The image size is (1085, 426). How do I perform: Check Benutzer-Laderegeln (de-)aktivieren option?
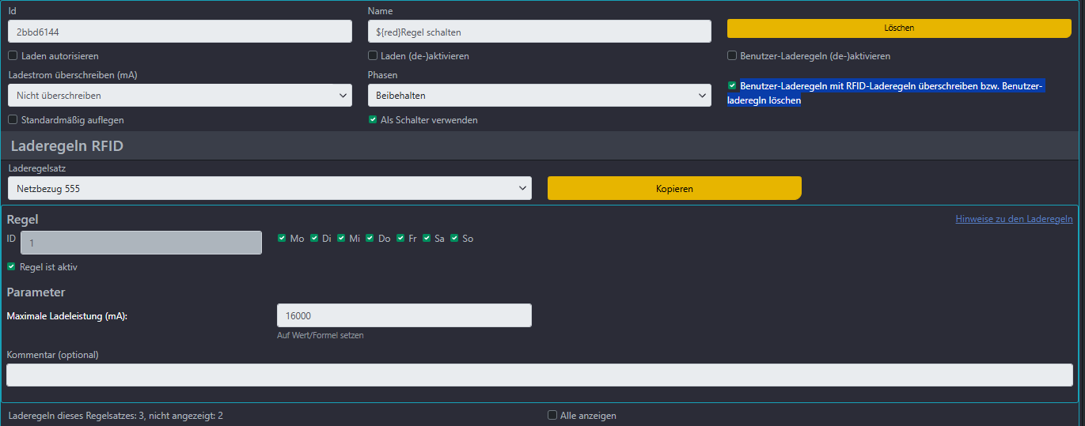[732, 56]
